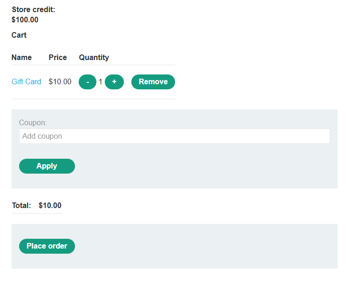Open the Gift Card product link

[26, 82]
